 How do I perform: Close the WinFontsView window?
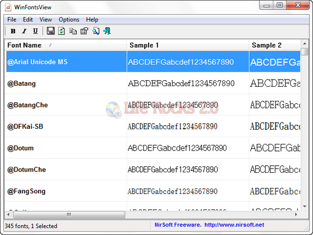(x=298, y=5)
